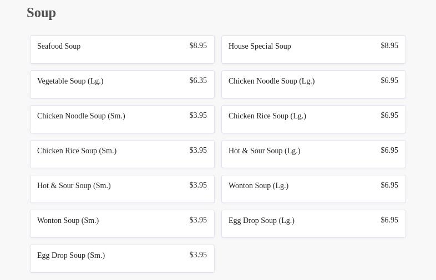Click the $8.95 House Special Soup price

(389, 46)
